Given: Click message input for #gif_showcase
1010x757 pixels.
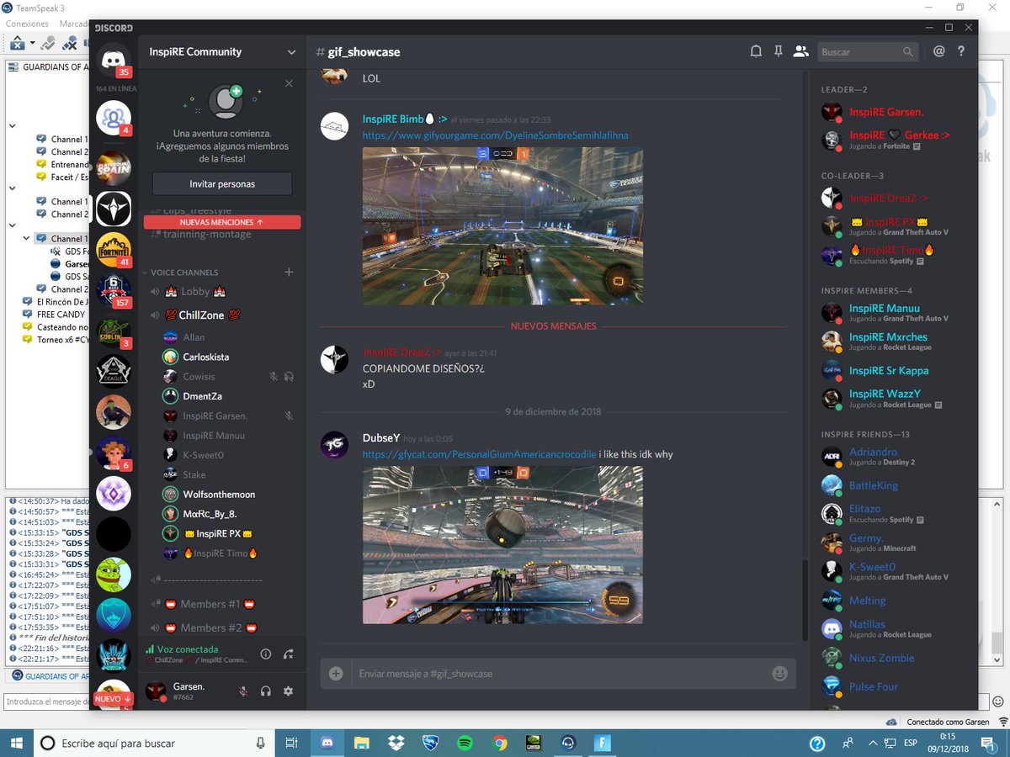Looking at the screenshot, I should [560, 674].
